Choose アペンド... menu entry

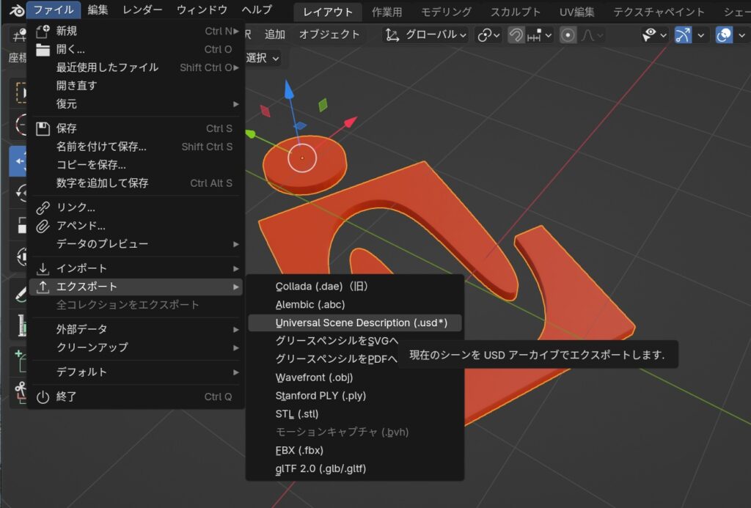coord(136,226)
